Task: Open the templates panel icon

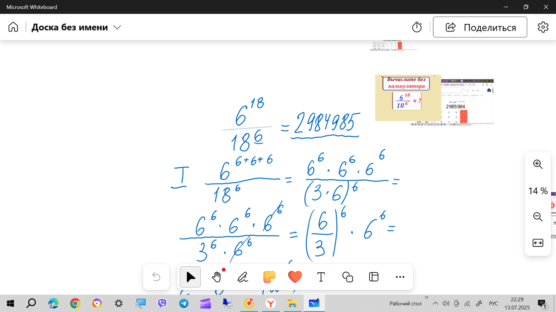Action: click(x=373, y=277)
